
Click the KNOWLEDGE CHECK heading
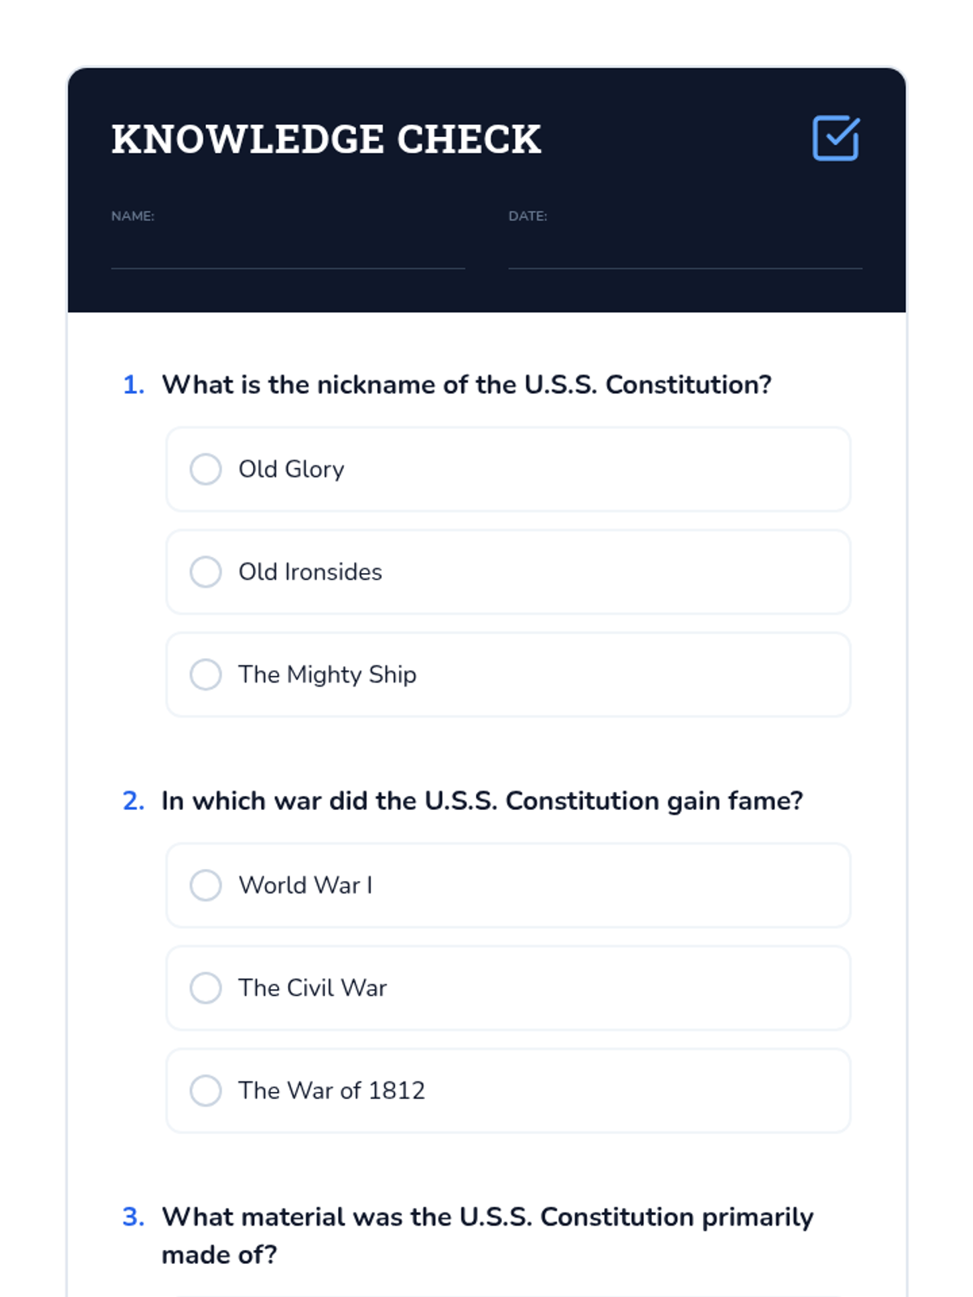326,139
